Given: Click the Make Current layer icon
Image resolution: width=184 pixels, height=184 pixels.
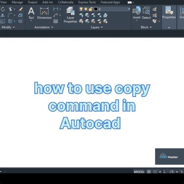Looking at the screenshot, I should pyautogui.click(x=105, y=15).
